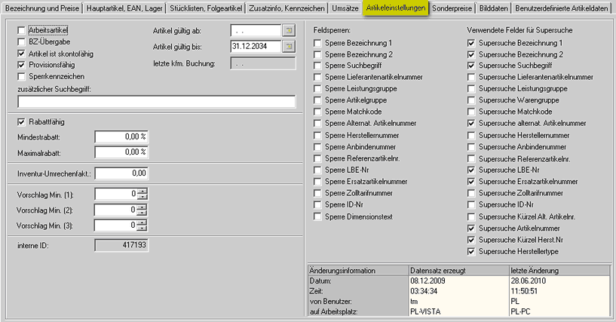Select creation date 08.12.2009 cell

pos(459,281)
